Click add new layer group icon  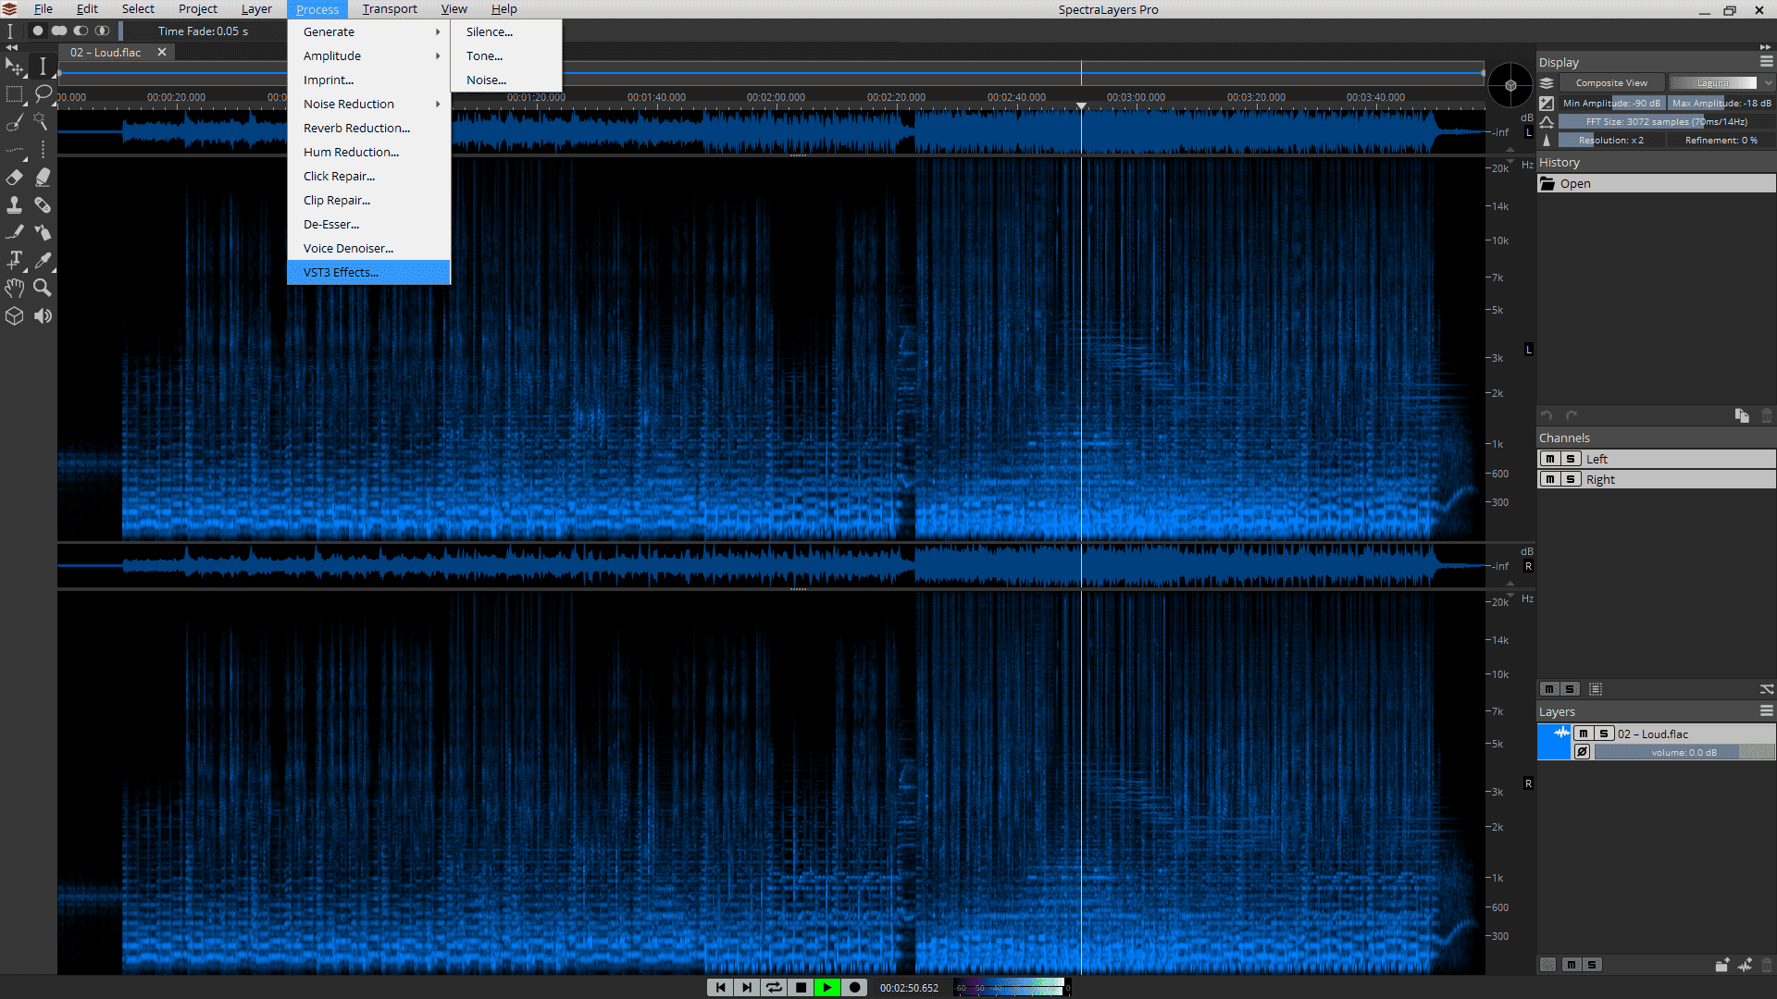point(1721,965)
